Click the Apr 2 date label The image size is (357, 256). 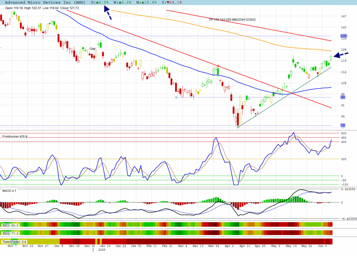(x=229, y=246)
